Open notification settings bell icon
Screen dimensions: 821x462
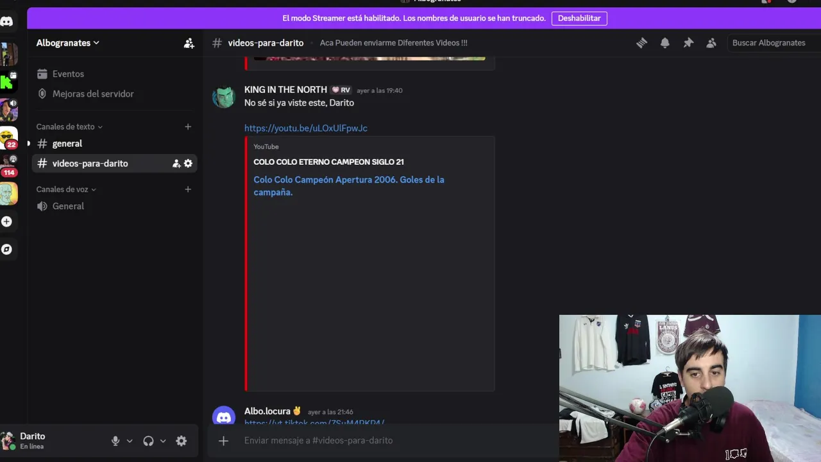point(665,43)
